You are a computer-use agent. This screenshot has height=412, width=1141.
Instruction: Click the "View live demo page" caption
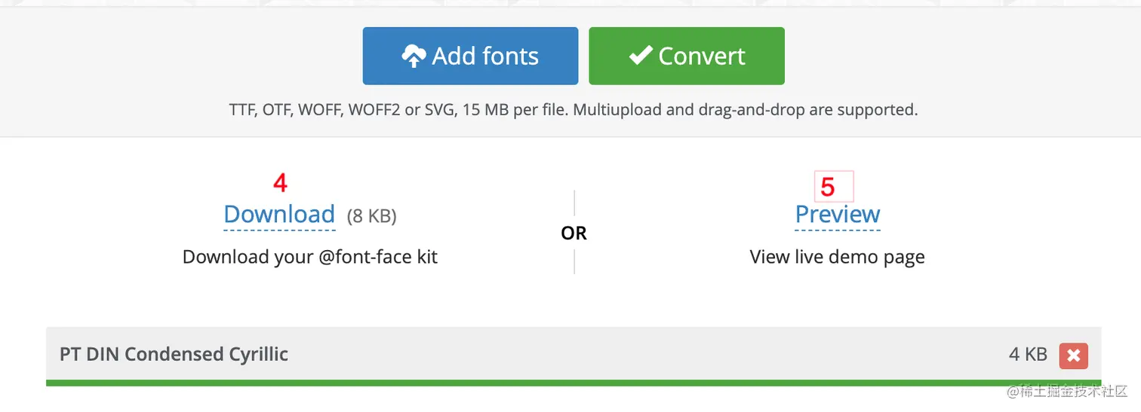tap(837, 257)
